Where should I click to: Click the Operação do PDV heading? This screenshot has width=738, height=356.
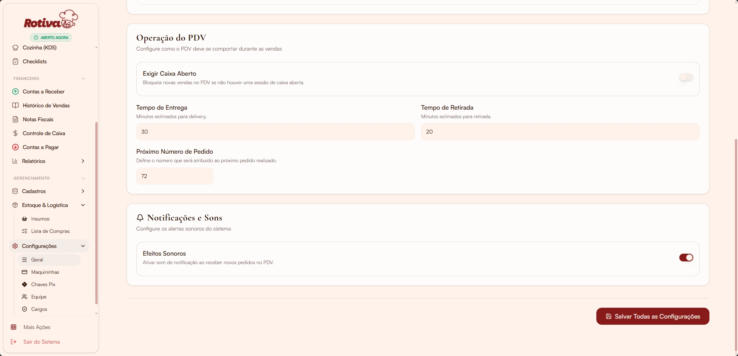click(x=171, y=38)
